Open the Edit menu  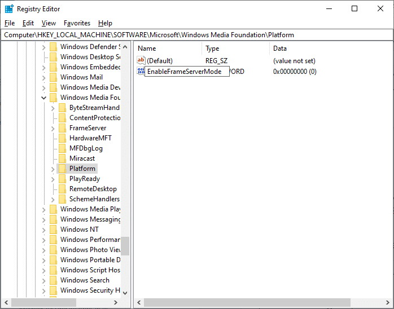pos(28,23)
